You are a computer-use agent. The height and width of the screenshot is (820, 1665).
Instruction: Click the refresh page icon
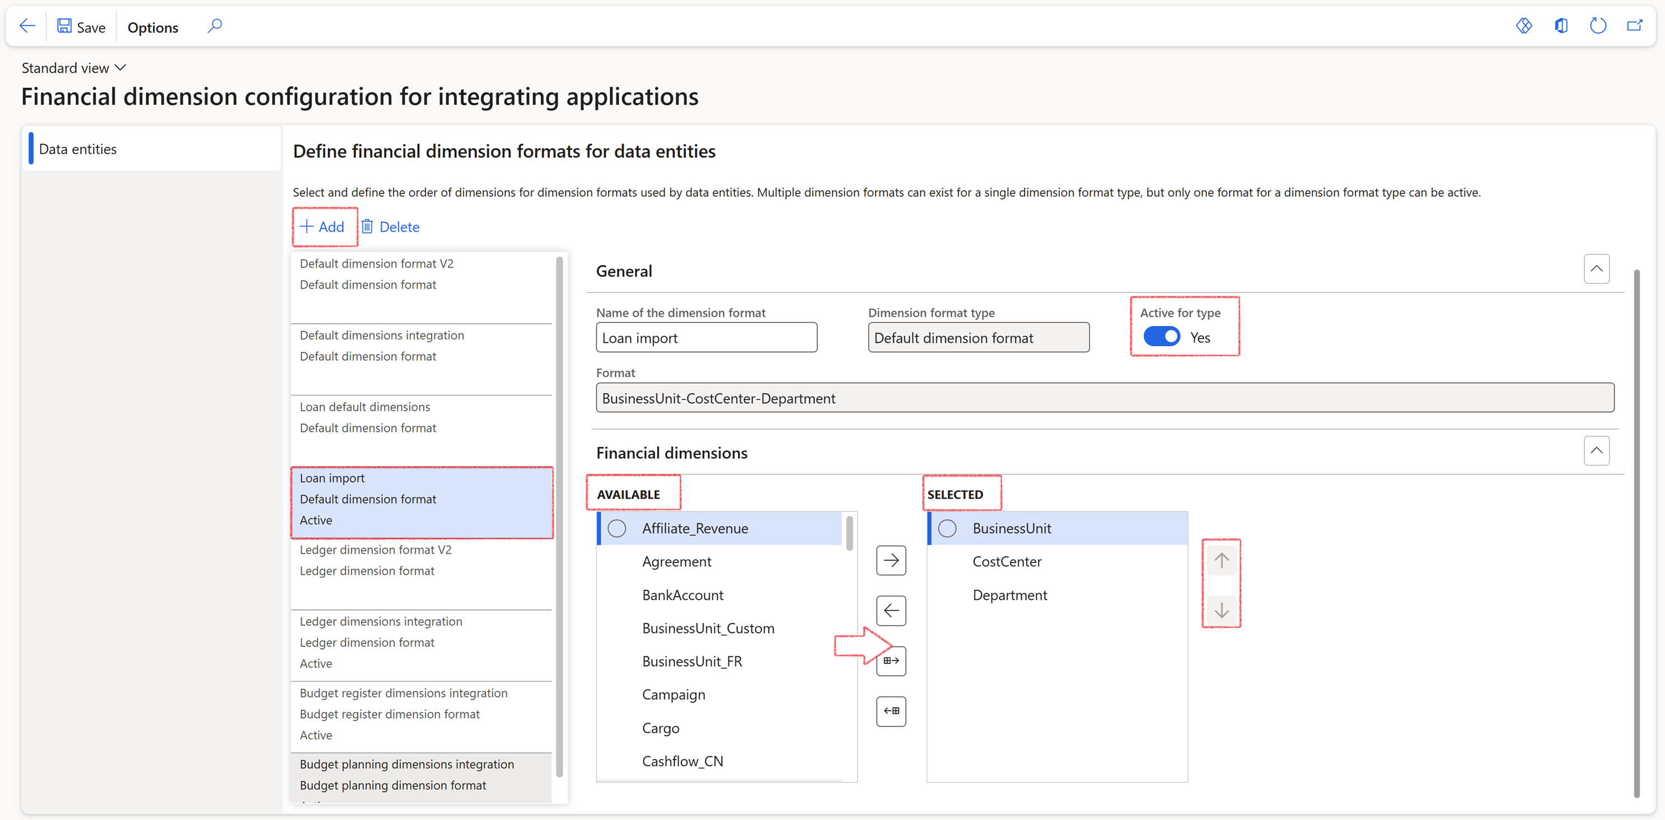pyautogui.click(x=1597, y=26)
